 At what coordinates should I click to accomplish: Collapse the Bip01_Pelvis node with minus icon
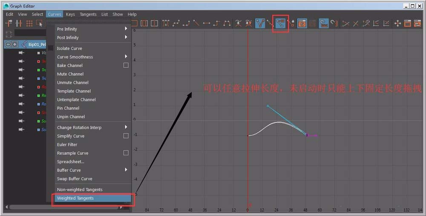point(8,44)
